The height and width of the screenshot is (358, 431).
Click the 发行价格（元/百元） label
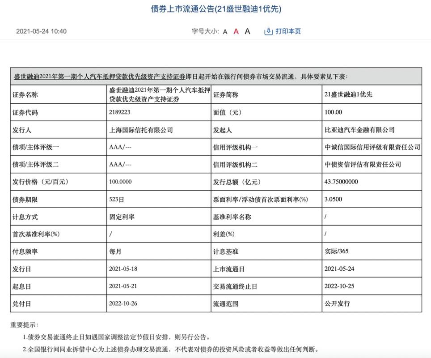pyautogui.click(x=41, y=182)
